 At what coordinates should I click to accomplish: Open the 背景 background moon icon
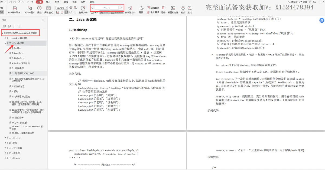click(x=142, y=8)
